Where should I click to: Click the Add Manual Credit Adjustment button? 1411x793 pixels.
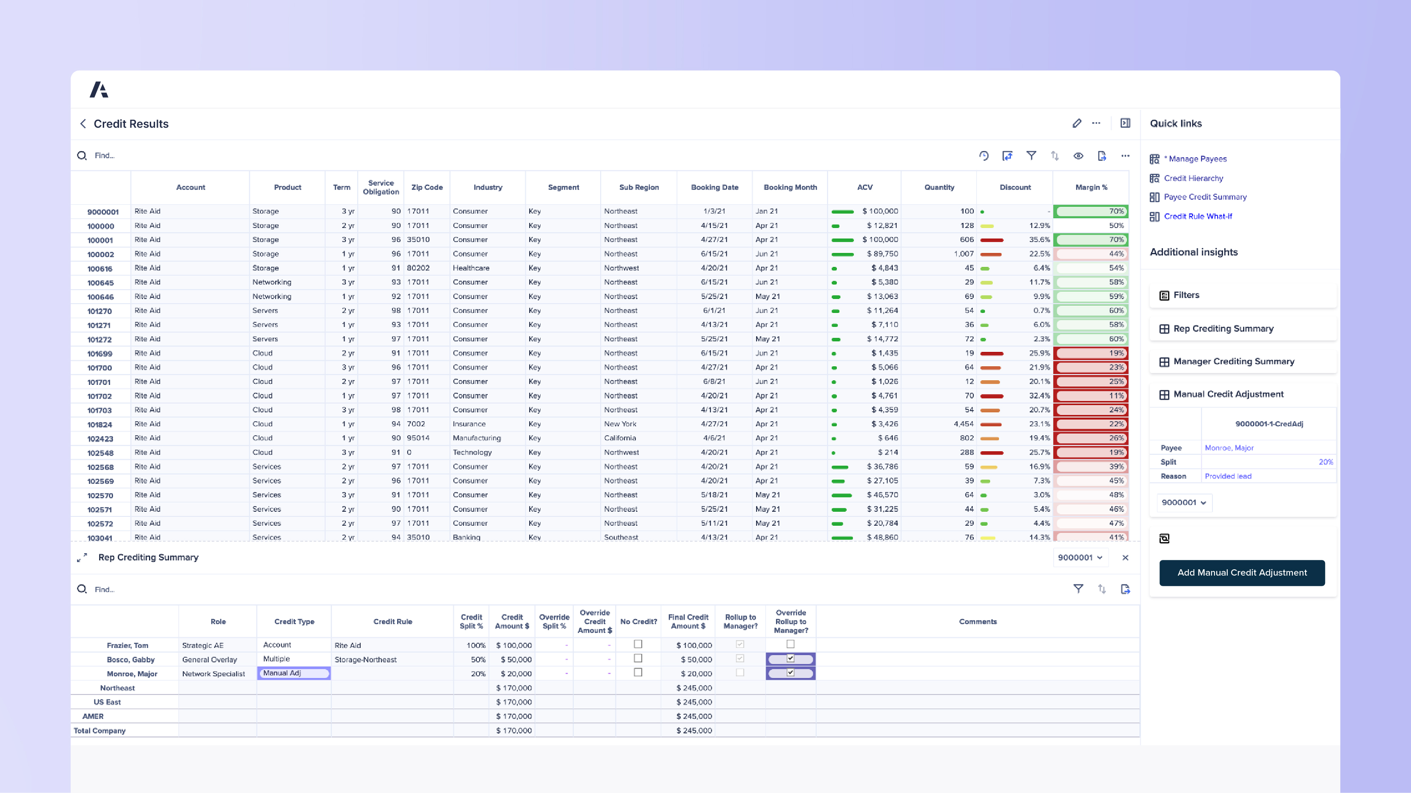click(x=1242, y=573)
